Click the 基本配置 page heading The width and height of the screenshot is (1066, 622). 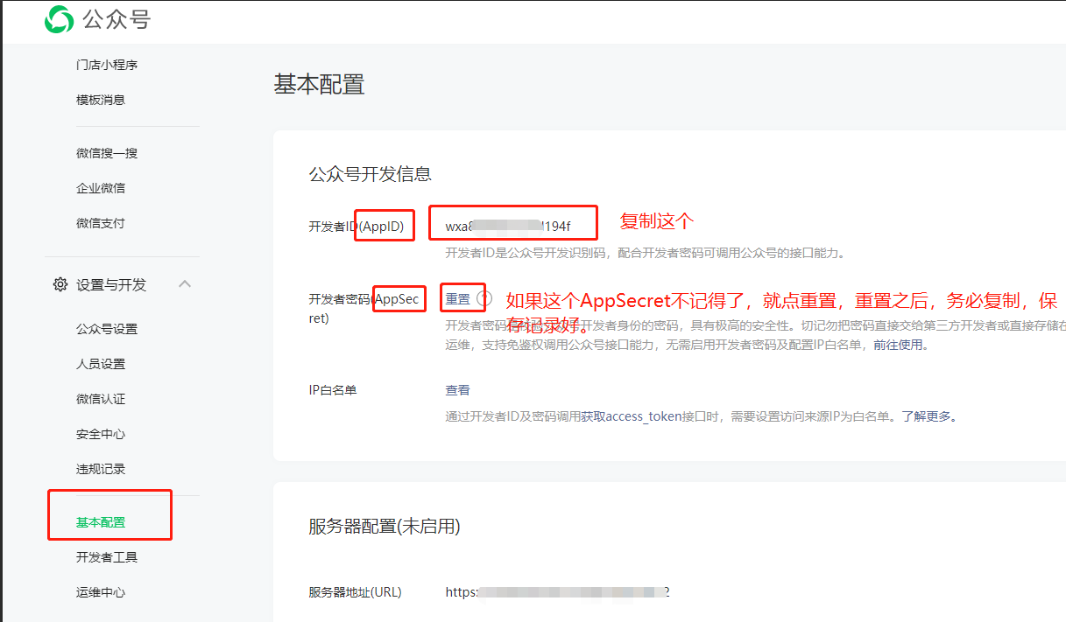pos(319,85)
